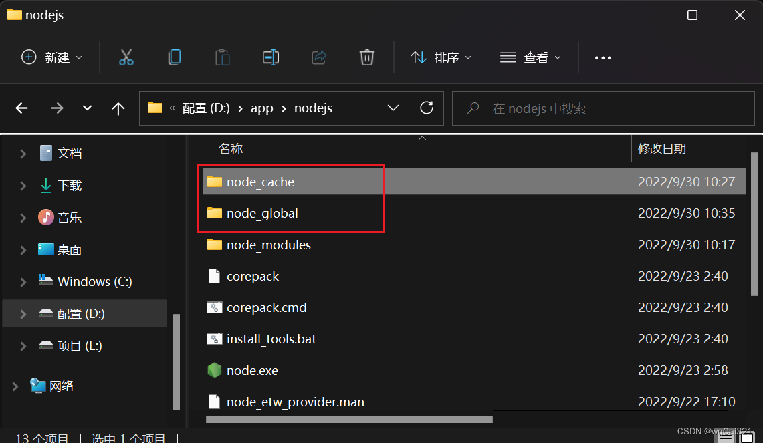The image size is (763, 443).
Task: Click the install_tools.bat file icon
Action: tap(214, 339)
